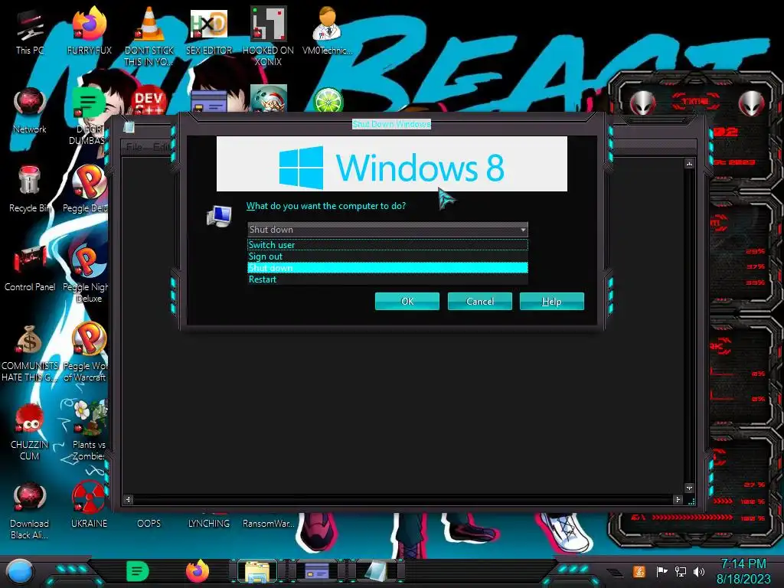The width and height of the screenshot is (784, 588).
Task: Confirm with the OK button
Action: click(407, 301)
